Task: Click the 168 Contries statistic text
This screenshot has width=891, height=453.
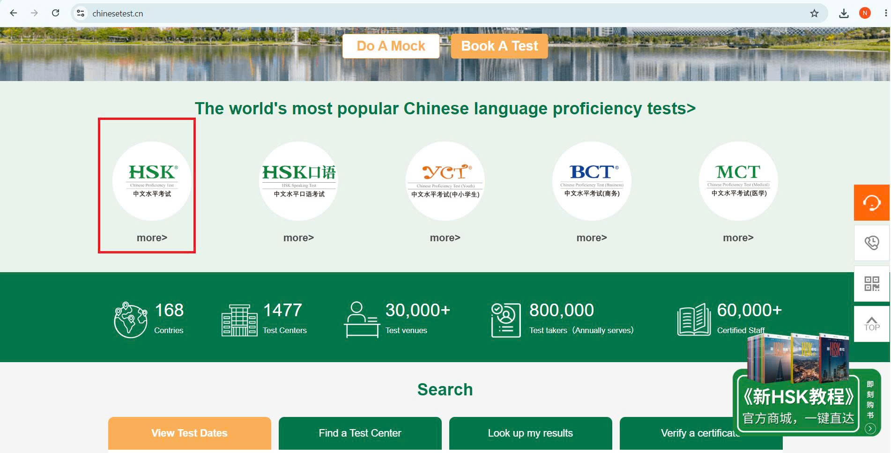Action: [169, 318]
